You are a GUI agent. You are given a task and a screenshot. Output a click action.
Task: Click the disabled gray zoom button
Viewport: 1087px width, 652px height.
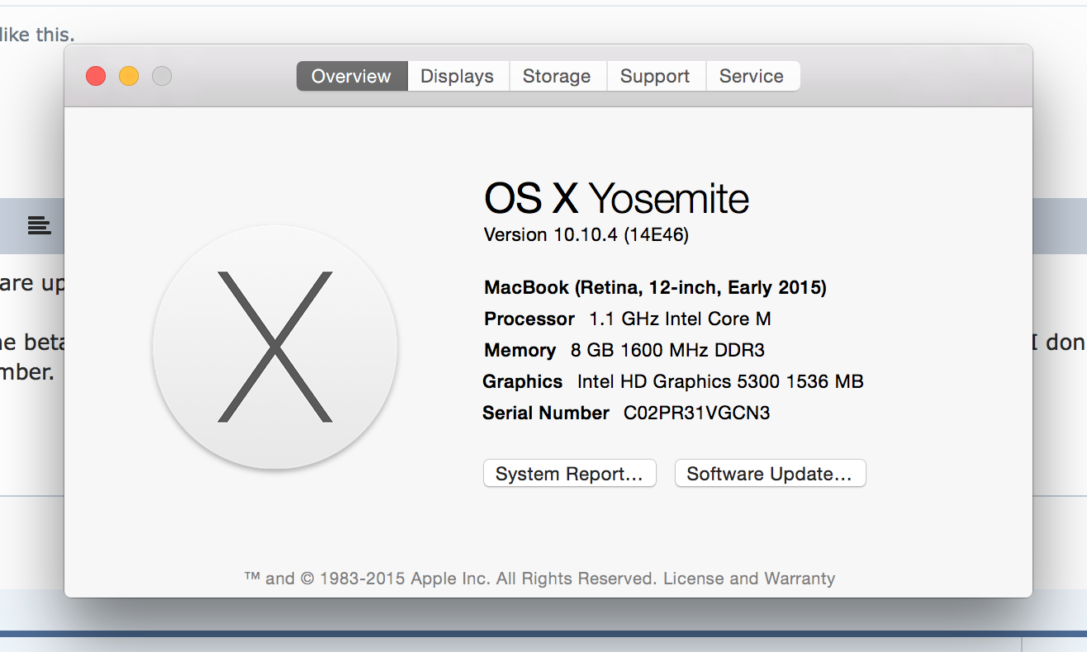162,76
